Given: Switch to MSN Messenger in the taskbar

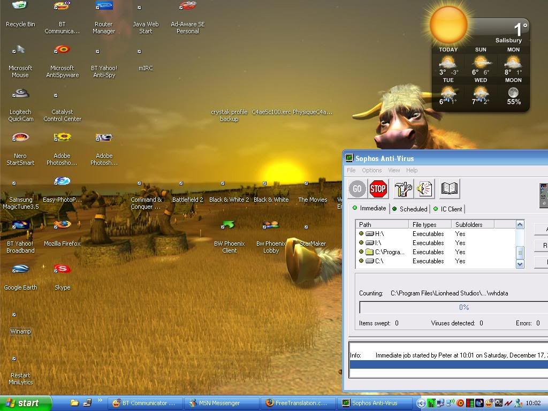Looking at the screenshot, I should pyautogui.click(x=219, y=403).
